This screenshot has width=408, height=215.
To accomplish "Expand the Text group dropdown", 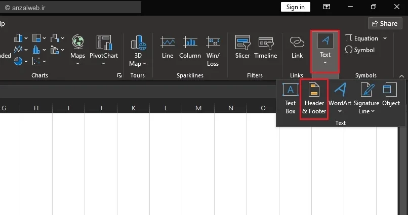I will point(325,51).
